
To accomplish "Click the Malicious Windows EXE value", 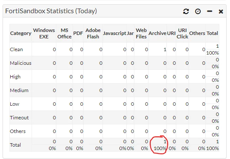I will 54,63.
